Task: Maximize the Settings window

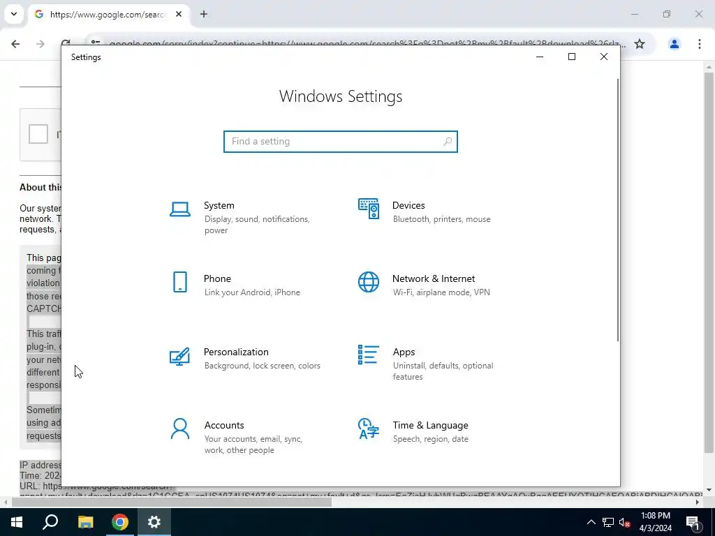Action: point(572,57)
